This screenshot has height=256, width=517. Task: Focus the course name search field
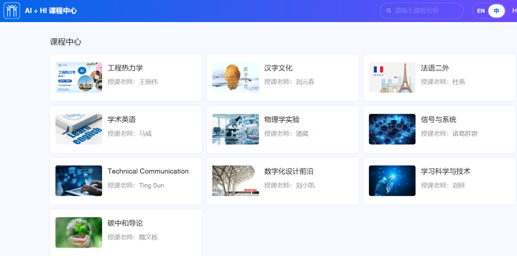click(x=422, y=10)
